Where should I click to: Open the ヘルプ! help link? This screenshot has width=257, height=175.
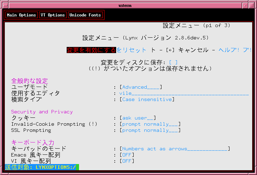[x=229, y=50]
